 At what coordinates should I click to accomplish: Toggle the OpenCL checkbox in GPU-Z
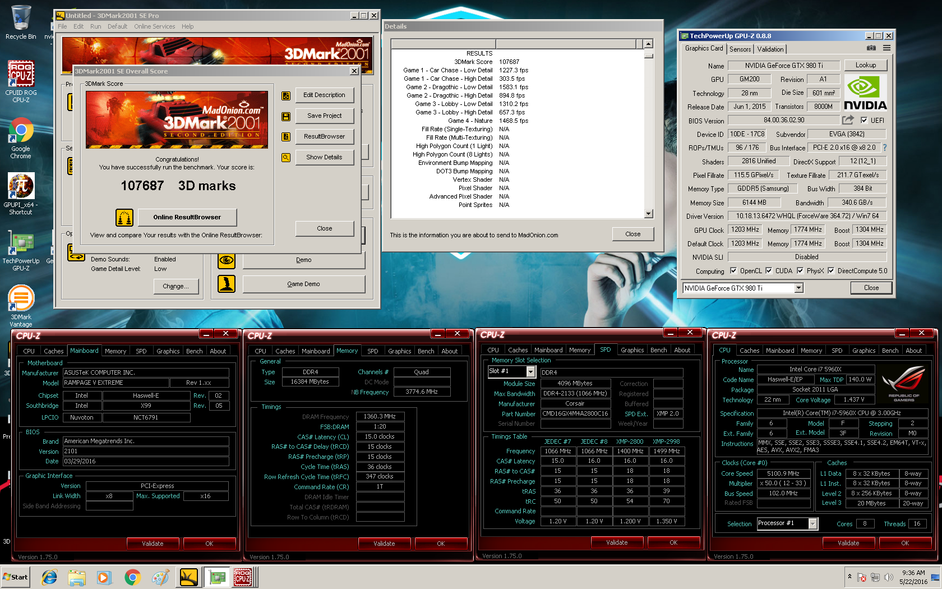pos(733,270)
